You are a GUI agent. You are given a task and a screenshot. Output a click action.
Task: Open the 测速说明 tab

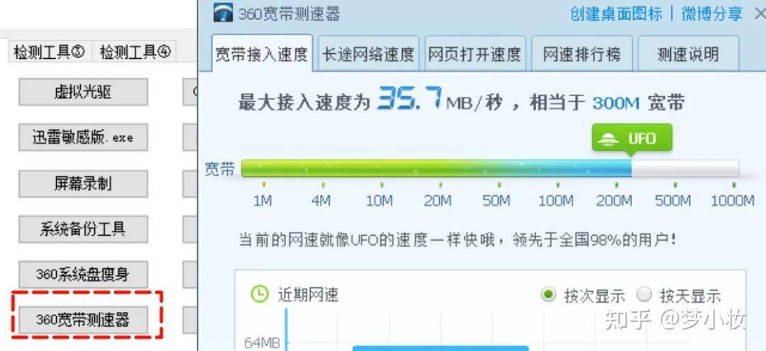688,54
